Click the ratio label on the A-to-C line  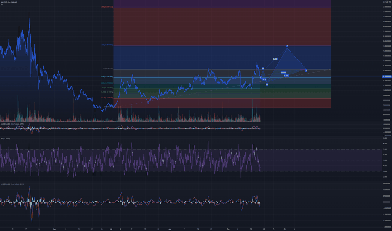click(275, 59)
